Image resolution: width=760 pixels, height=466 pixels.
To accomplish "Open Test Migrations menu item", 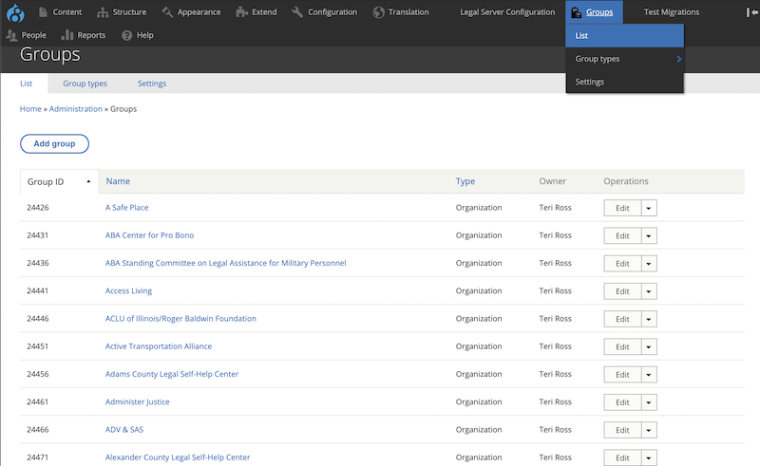I will (672, 12).
